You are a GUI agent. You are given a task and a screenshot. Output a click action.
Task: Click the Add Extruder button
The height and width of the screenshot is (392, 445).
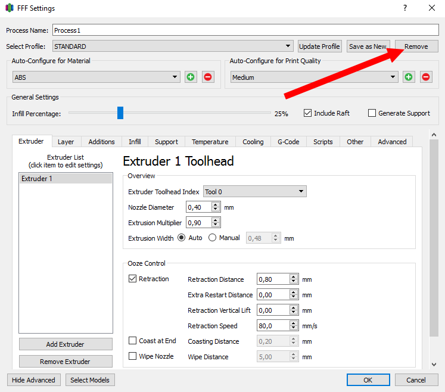coord(66,344)
